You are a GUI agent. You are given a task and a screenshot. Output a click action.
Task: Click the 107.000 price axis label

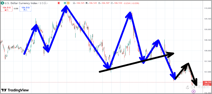pos(207,72)
